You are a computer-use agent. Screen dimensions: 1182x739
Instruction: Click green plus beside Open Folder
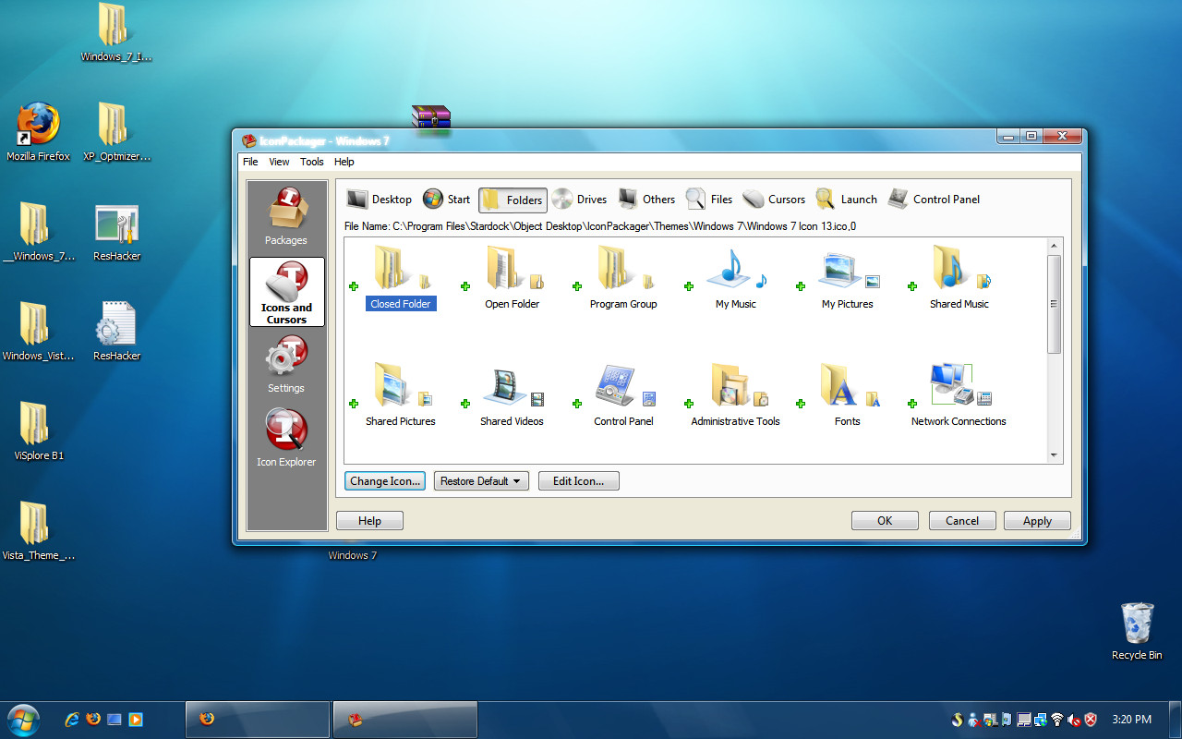point(465,286)
